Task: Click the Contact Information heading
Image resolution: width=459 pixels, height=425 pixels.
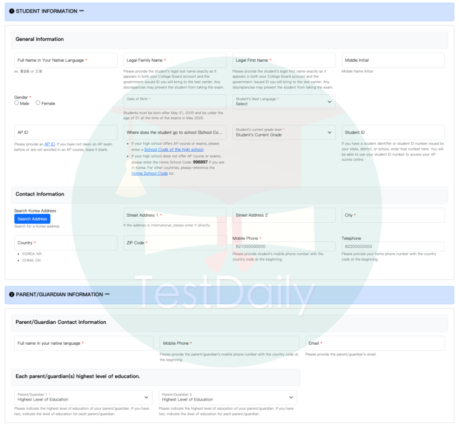Action: (40, 194)
